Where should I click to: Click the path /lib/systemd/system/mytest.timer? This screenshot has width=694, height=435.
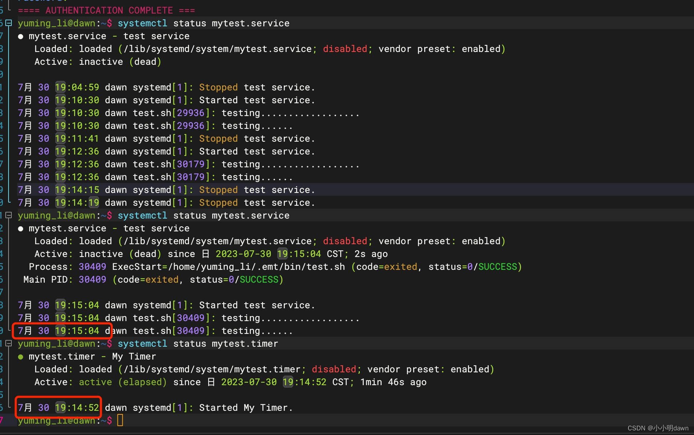point(212,369)
